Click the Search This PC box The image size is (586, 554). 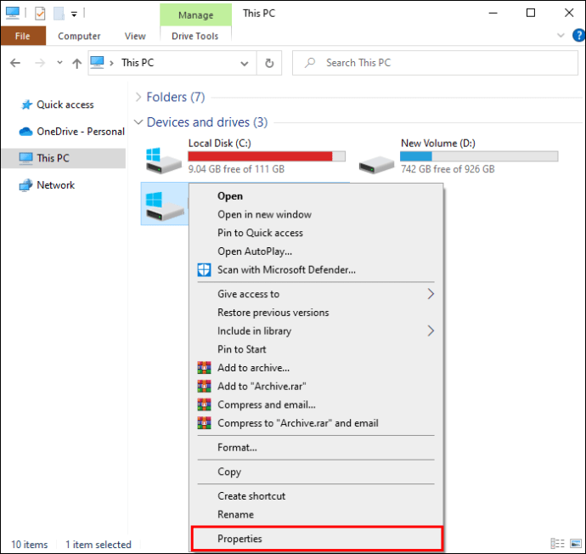click(435, 63)
